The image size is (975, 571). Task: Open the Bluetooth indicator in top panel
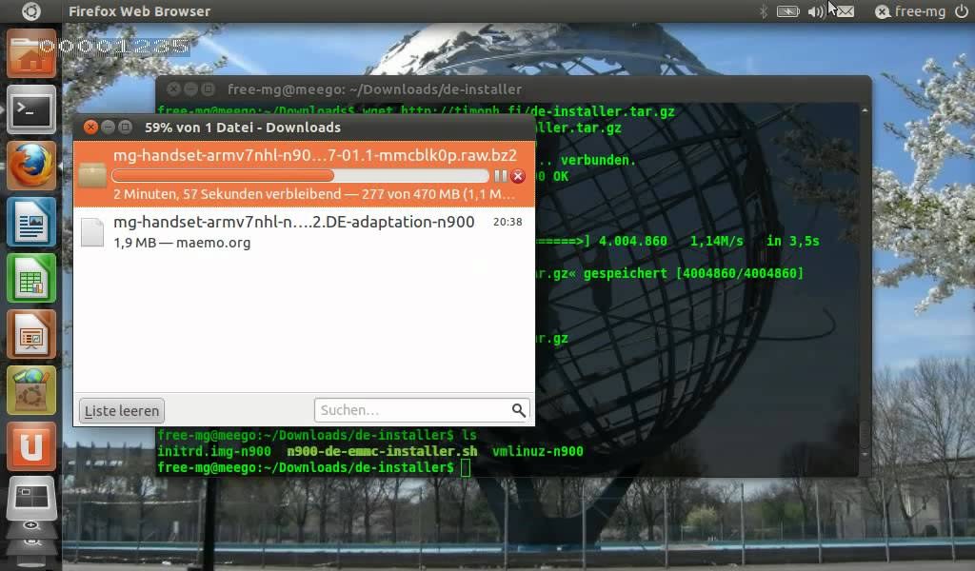click(764, 11)
